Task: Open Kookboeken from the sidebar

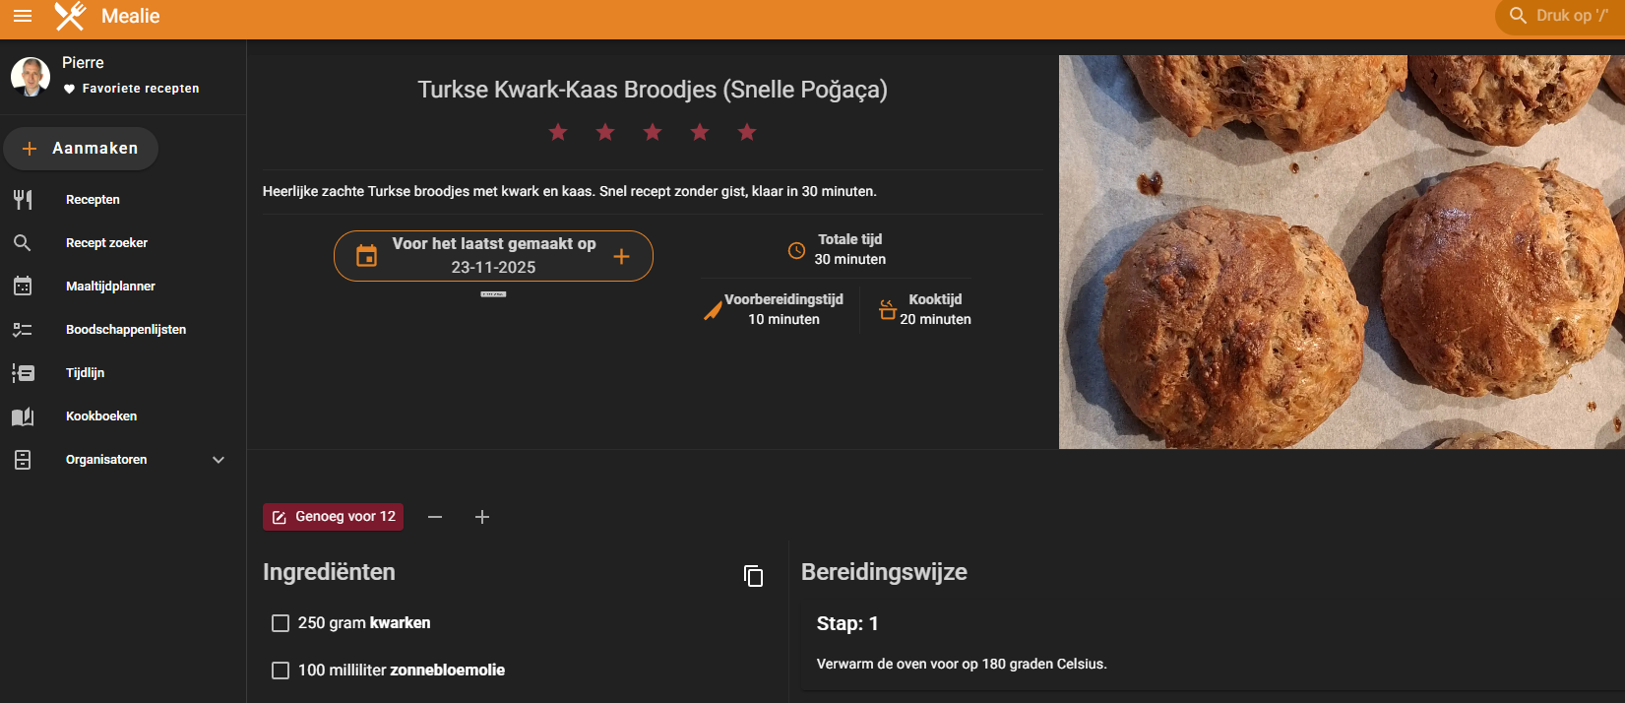Action: click(100, 416)
